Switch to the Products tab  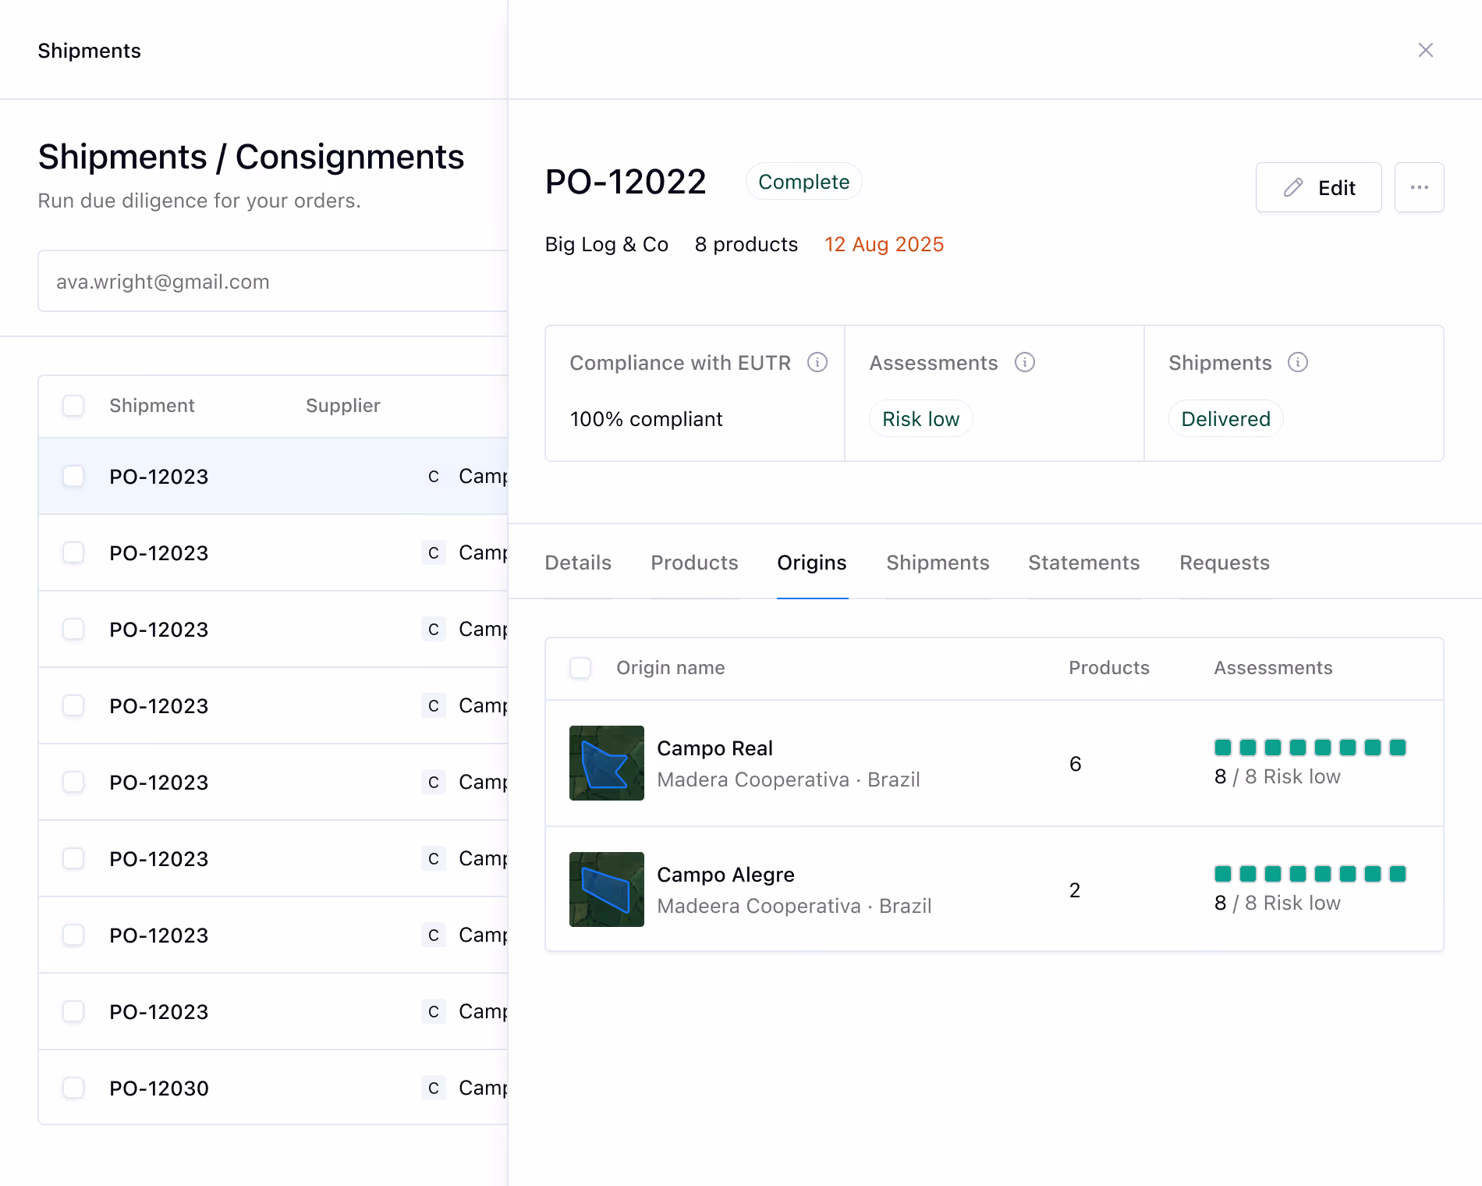(694, 563)
